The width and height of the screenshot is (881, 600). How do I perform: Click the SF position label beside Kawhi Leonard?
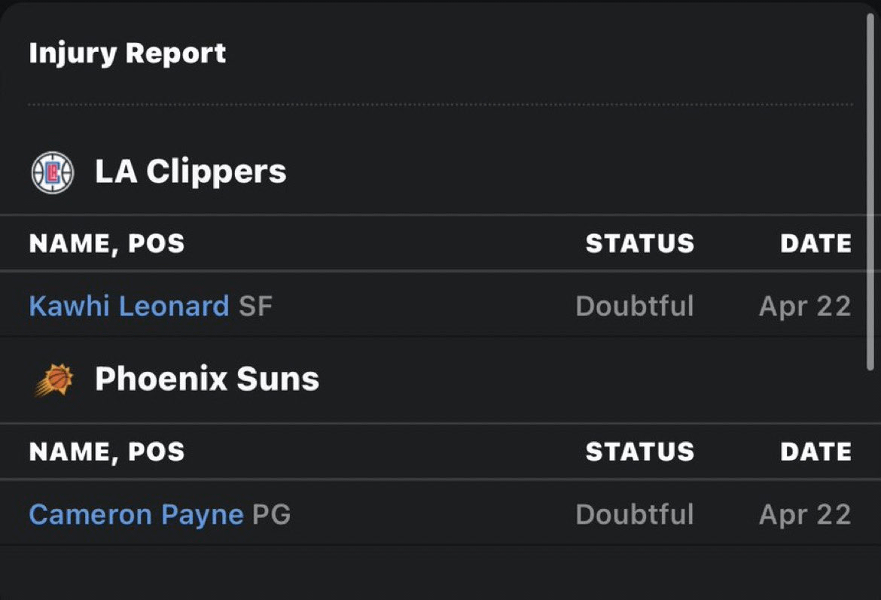point(255,306)
